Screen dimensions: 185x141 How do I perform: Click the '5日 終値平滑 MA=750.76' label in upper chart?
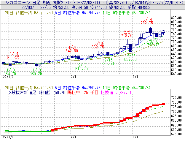click(x=78, y=13)
